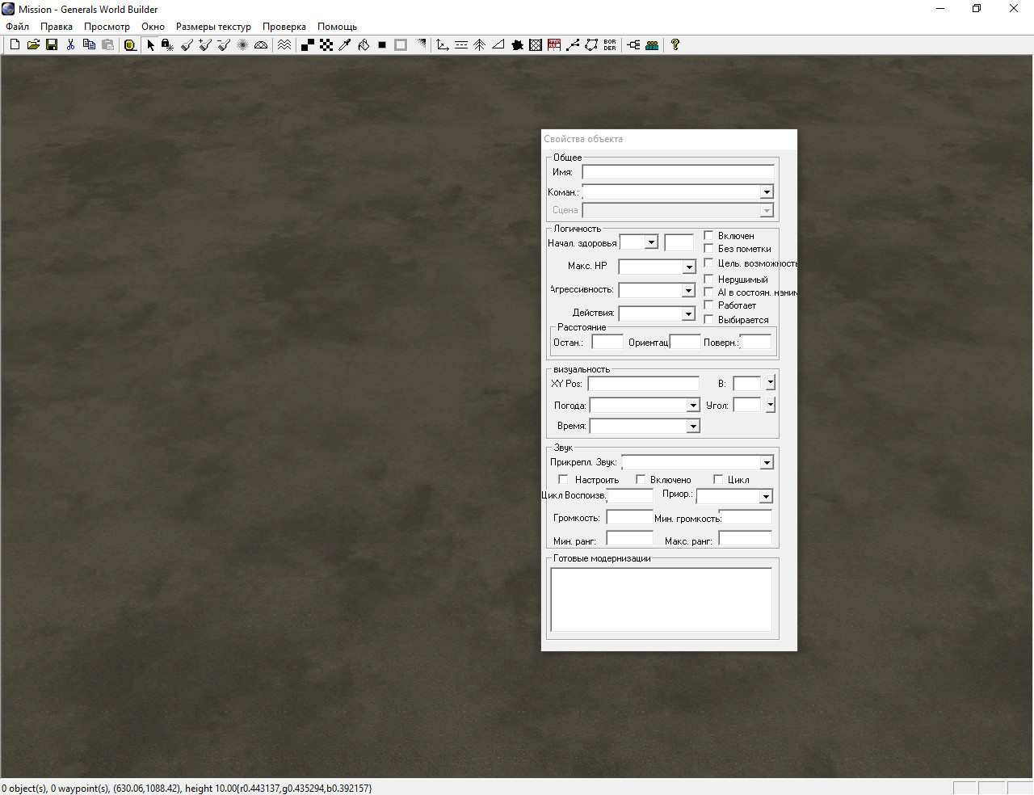Viewport: 1034px width, 795px height.
Task: Expand the Коман. team dropdown
Action: 767,192
